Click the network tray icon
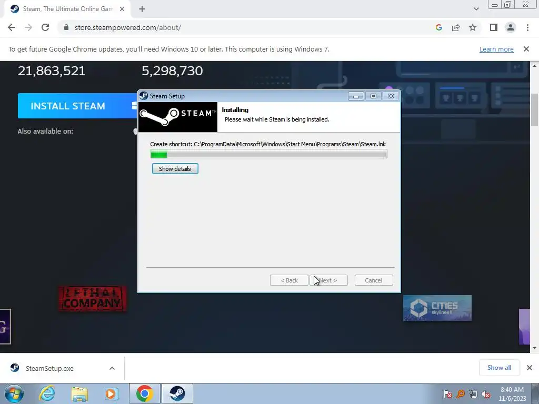The height and width of the screenshot is (404, 539). 473,394
